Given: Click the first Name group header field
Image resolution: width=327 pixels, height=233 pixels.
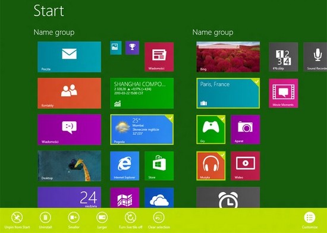Looking at the screenshot, I should tap(54, 32).
